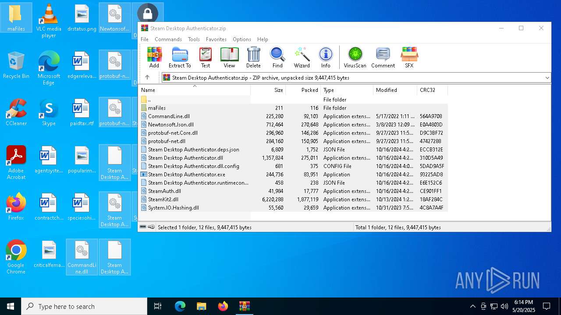Viewport: 561px width, 315px height.
Task: Open Task View on the taskbar
Action: (x=158, y=306)
